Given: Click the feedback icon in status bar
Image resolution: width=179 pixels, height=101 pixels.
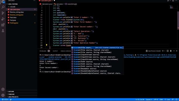Looking at the screenshot, I should click(173, 100).
